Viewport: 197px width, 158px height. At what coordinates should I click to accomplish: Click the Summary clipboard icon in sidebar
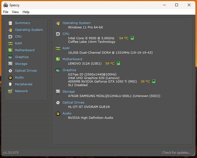(x=10, y=23)
